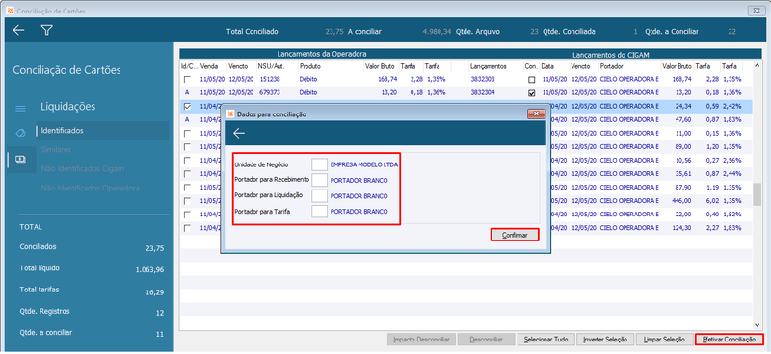The width and height of the screenshot is (771, 354).
Task: Open the Identificados item in the sidebar
Action: tap(63, 131)
